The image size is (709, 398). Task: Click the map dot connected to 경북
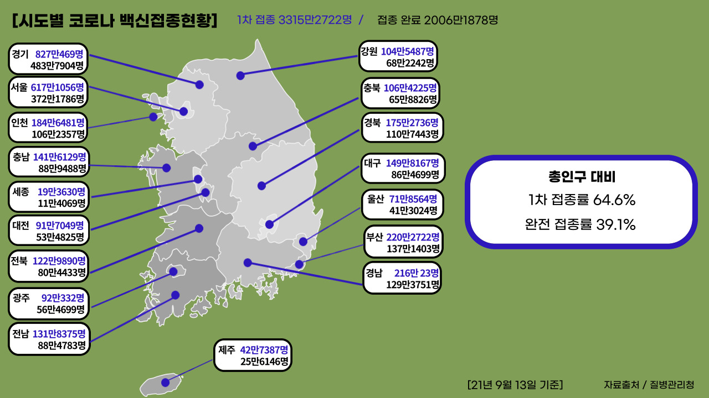click(x=261, y=186)
